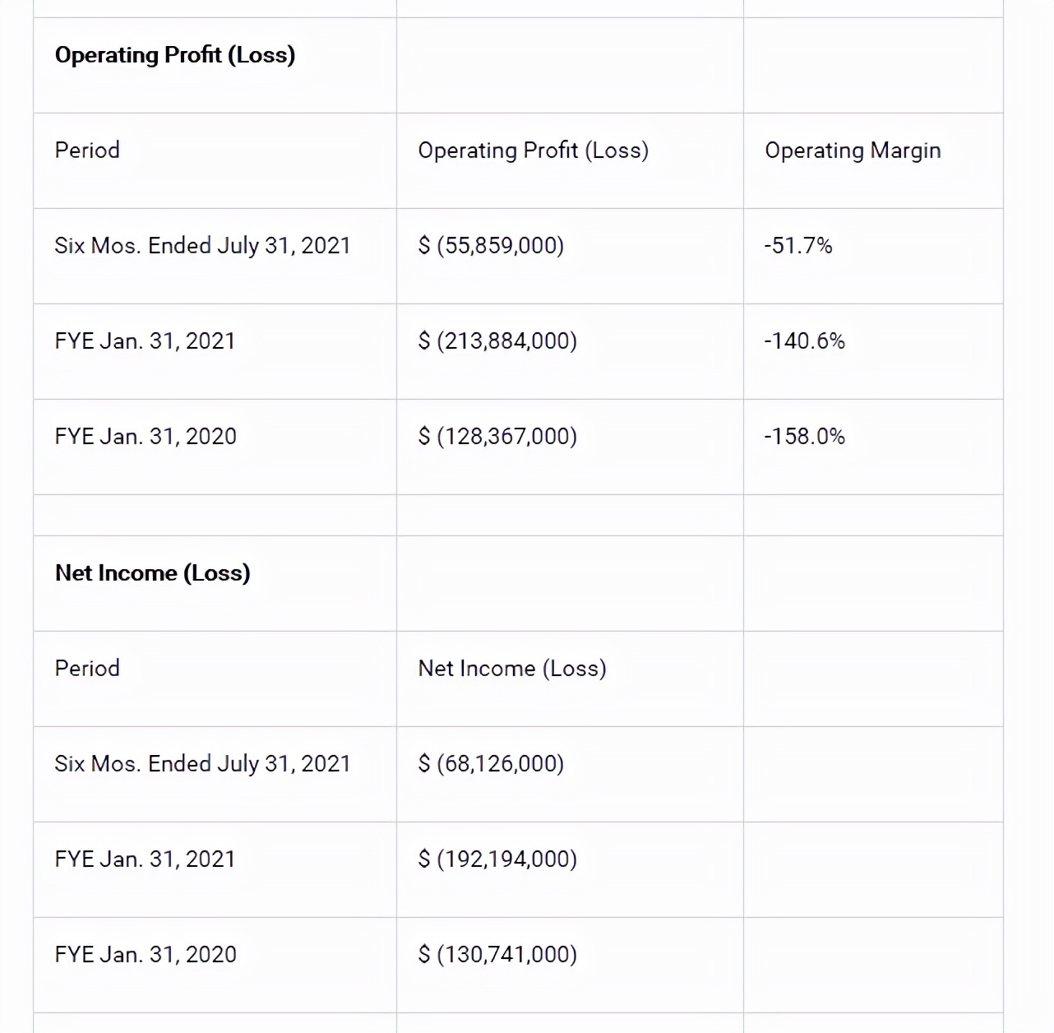Click FYE Jan. 31, 2021 in Net Income section

pos(146,859)
